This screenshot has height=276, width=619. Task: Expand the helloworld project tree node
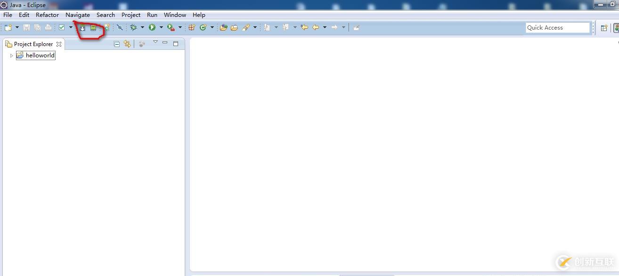point(11,55)
